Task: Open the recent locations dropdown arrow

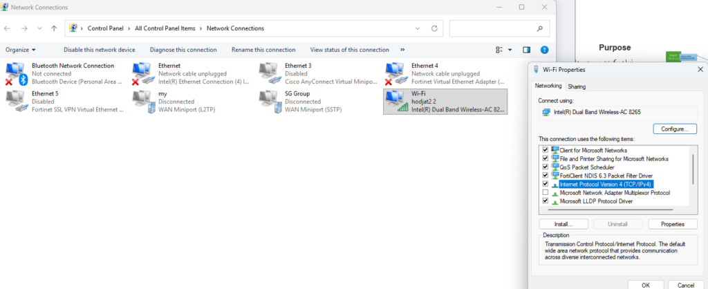Action: click(x=39, y=28)
